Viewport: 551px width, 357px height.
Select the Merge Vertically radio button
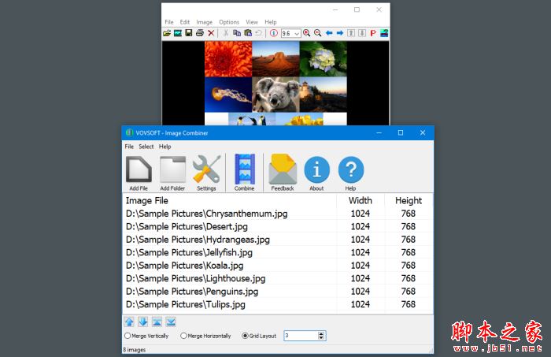click(x=128, y=336)
